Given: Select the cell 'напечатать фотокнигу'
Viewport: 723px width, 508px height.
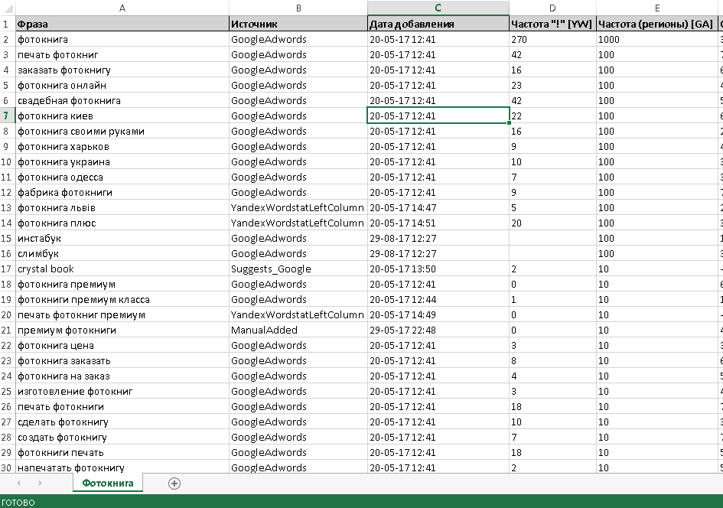Looking at the screenshot, I should pyautogui.click(x=122, y=467).
